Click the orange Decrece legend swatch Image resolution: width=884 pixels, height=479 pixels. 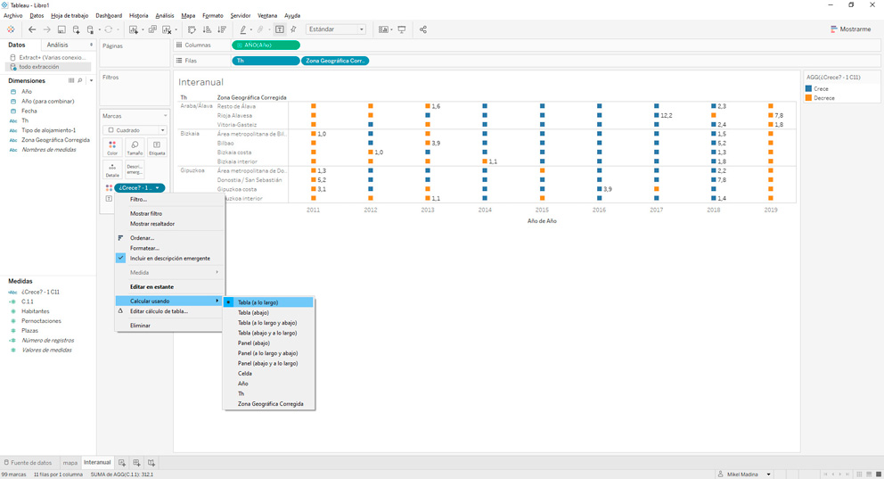[809, 98]
